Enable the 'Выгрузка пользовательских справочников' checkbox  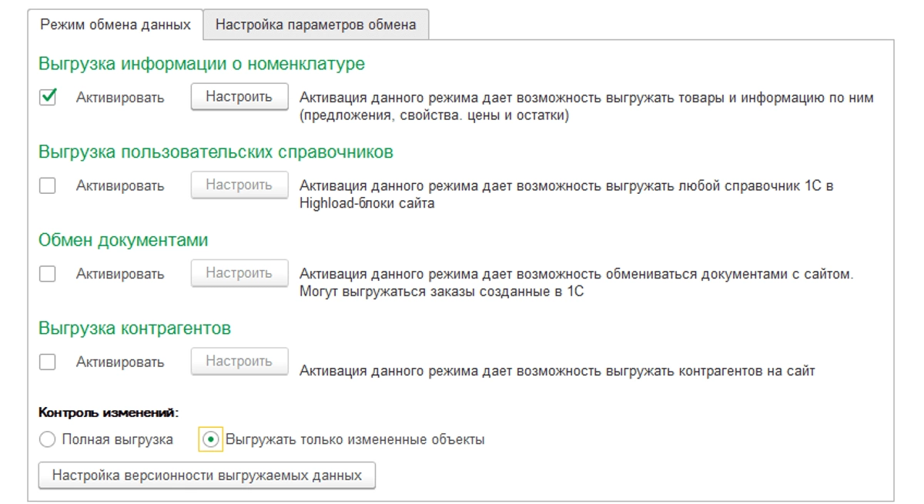(x=48, y=185)
